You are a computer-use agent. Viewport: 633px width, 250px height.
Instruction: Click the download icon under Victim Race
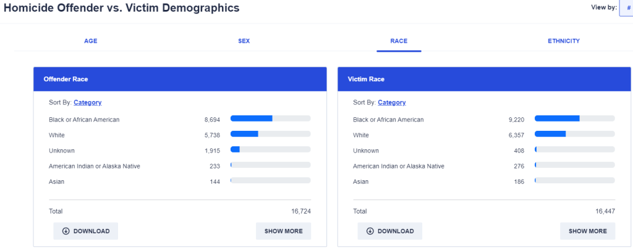tap(370, 231)
